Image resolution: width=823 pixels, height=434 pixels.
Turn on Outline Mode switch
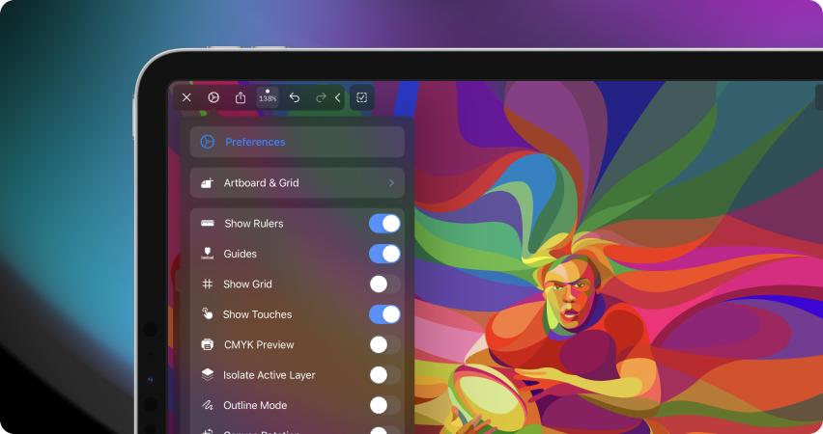[x=384, y=405]
